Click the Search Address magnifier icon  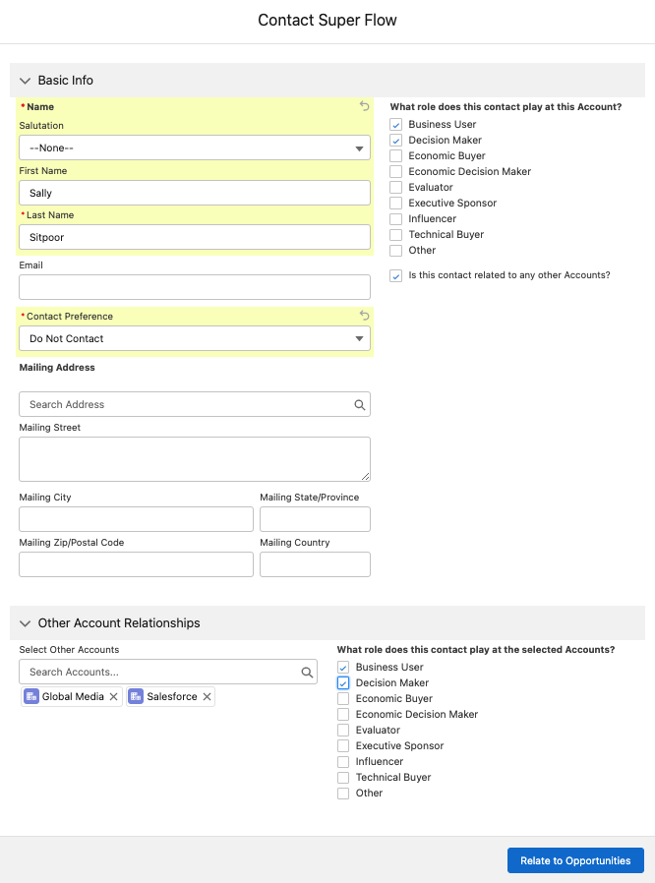358,403
